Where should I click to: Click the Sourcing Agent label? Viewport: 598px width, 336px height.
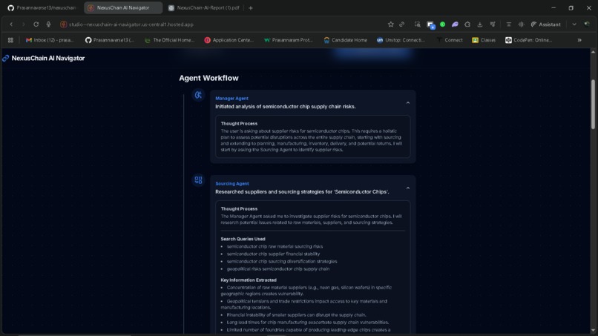click(232, 183)
